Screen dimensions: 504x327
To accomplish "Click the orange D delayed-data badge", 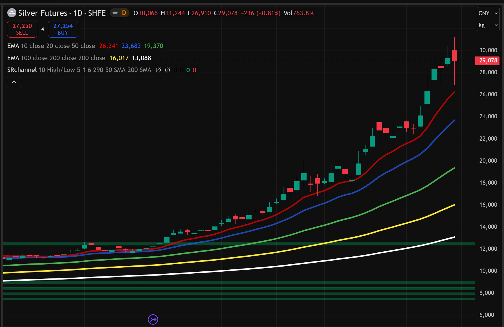I will coord(124,13).
